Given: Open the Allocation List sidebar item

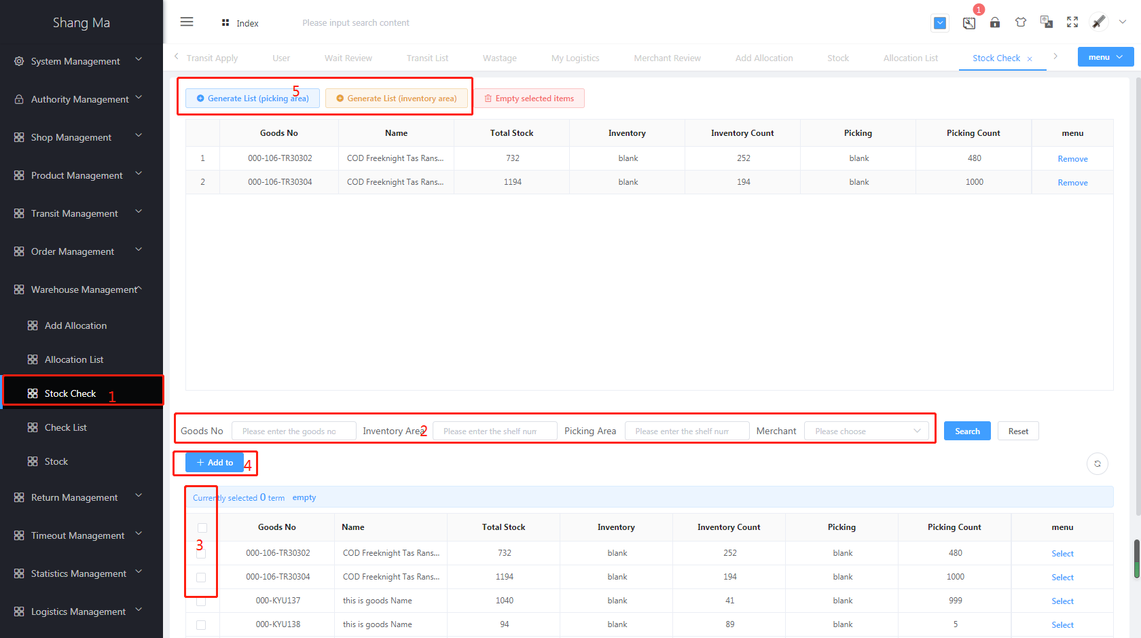Looking at the screenshot, I should (81, 359).
